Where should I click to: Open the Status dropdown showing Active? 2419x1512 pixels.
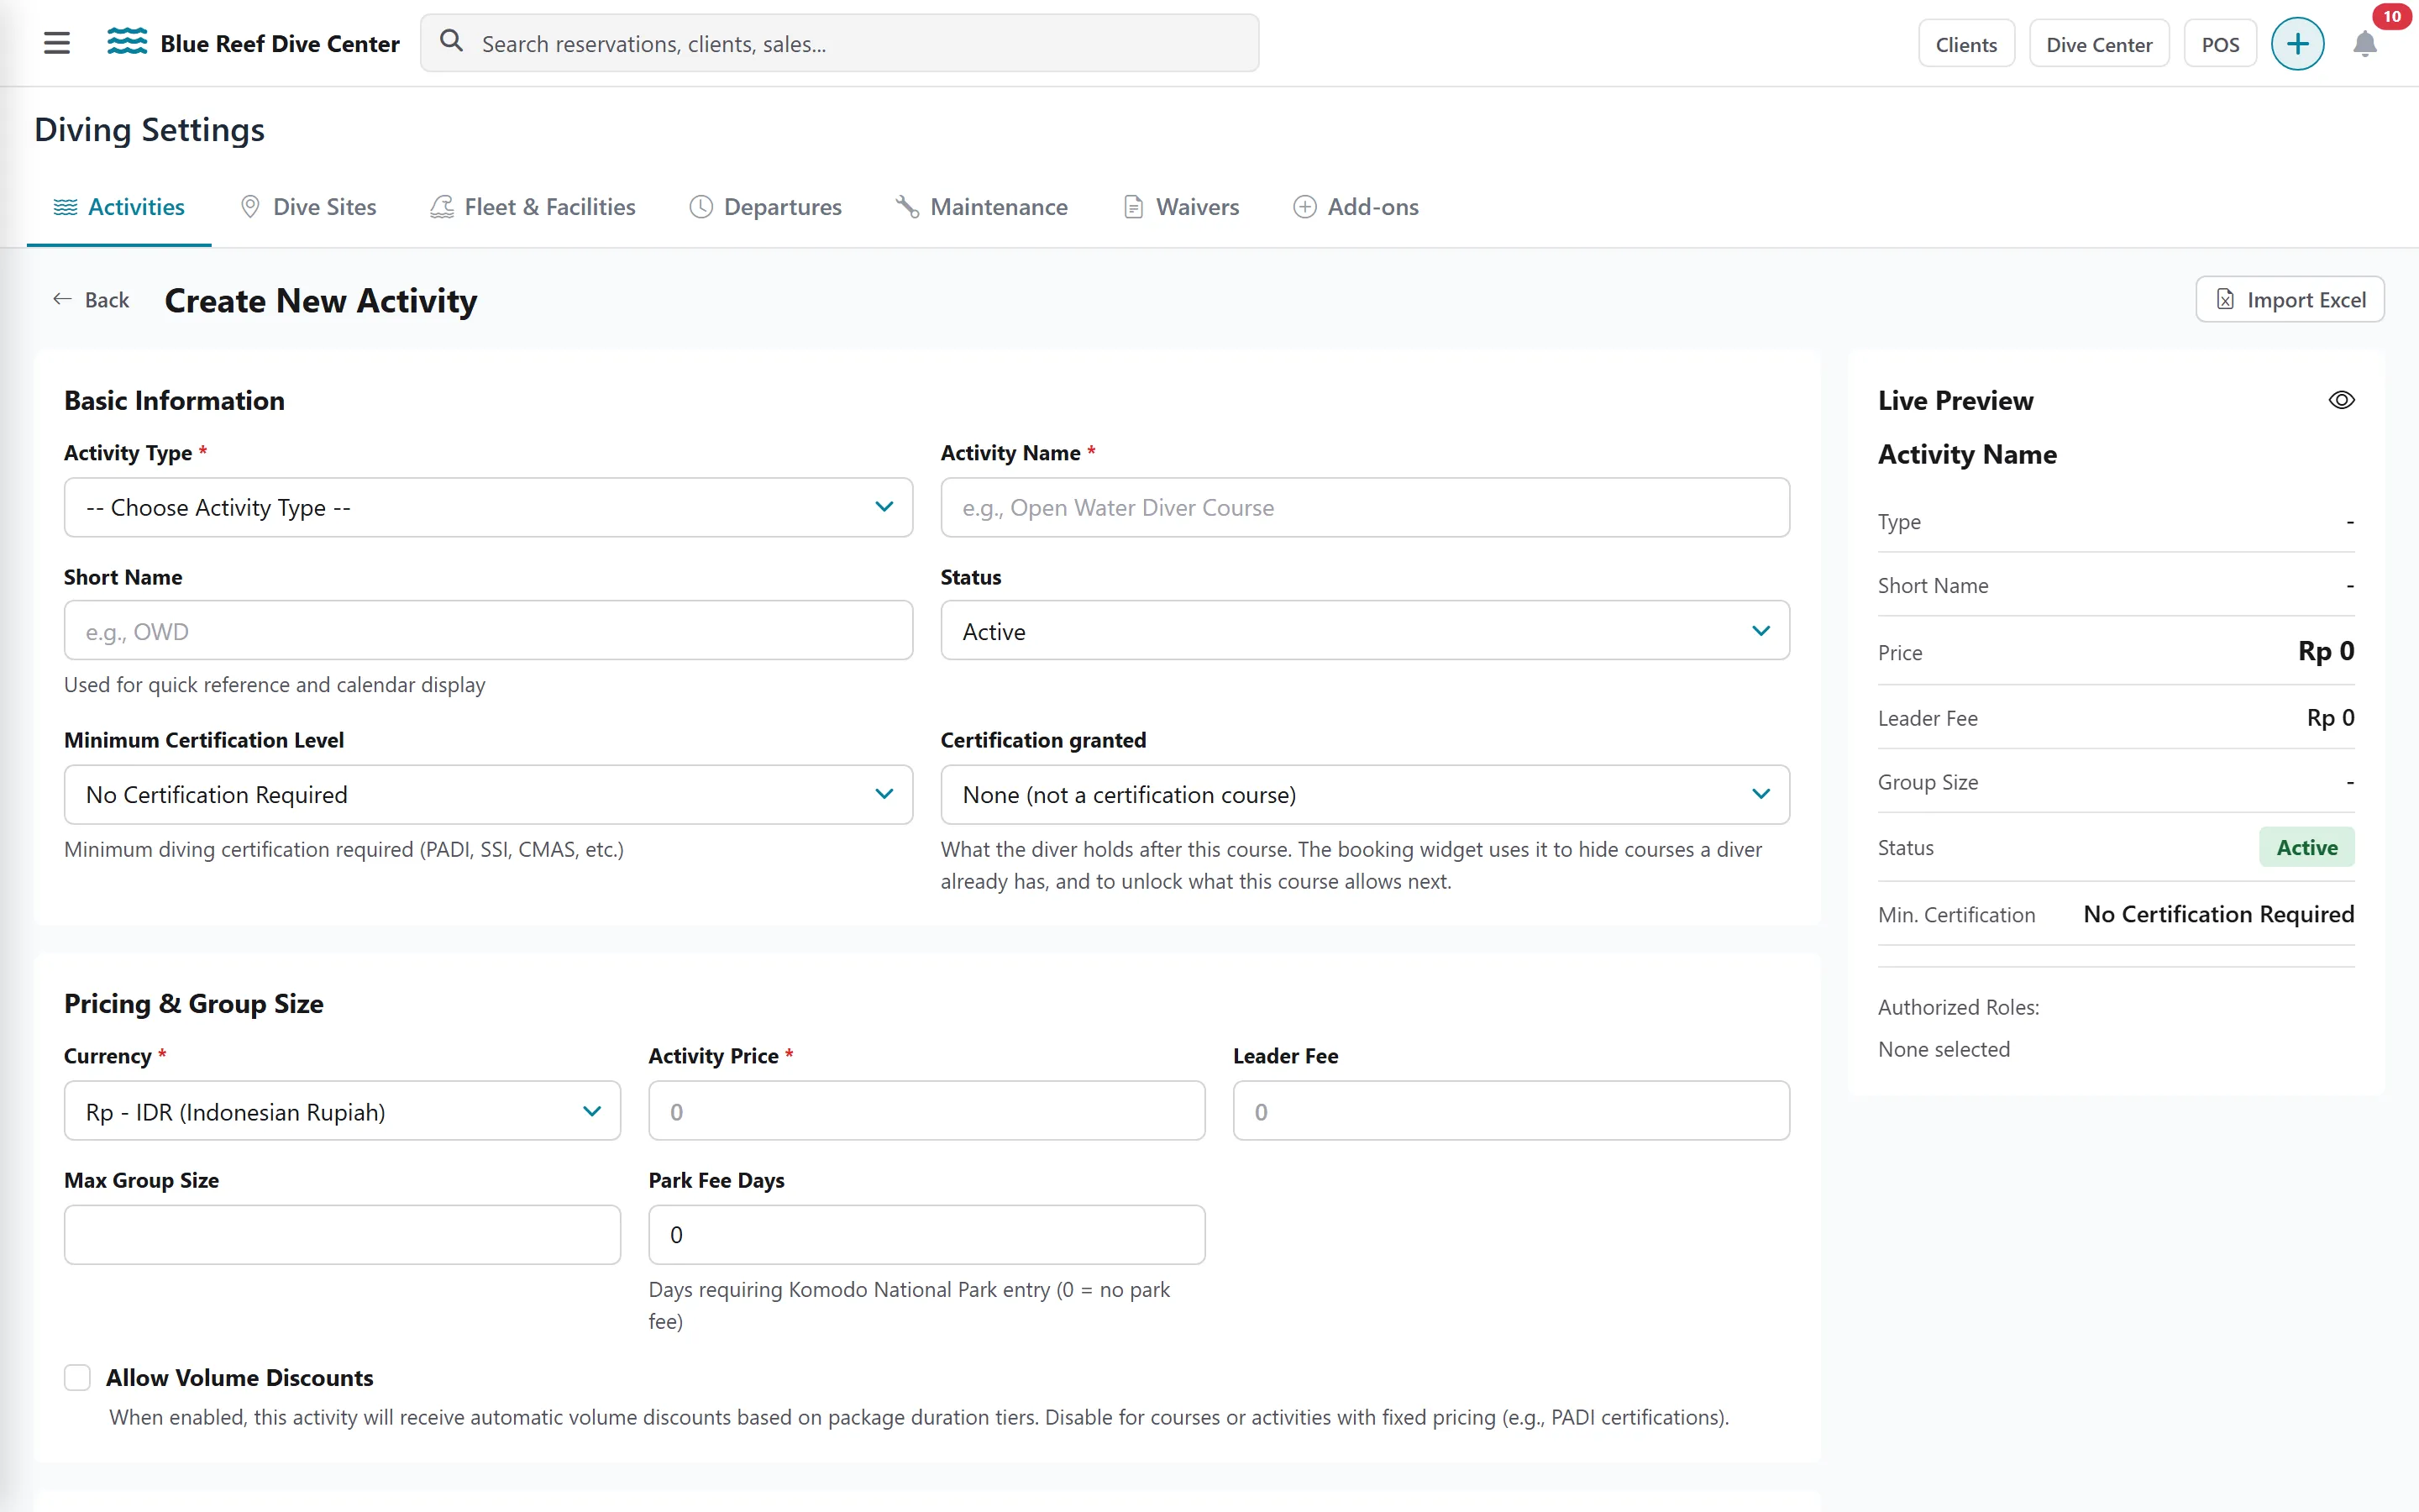click(x=1364, y=631)
